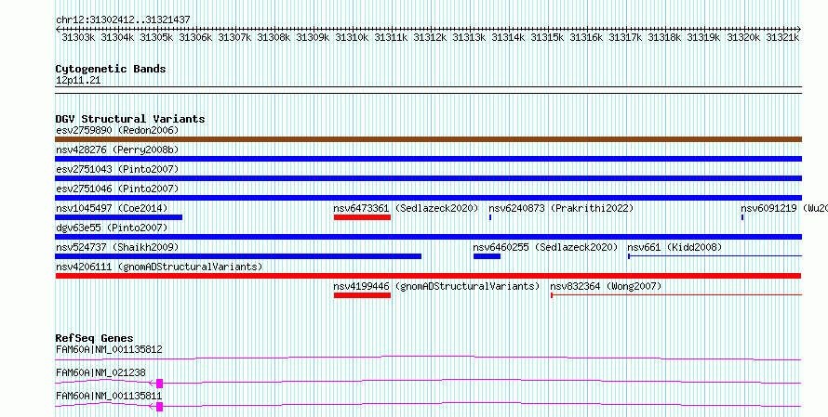Screen dimensions: 828x417
Task: Select the 12p11.21 band label
Action: click(x=78, y=81)
